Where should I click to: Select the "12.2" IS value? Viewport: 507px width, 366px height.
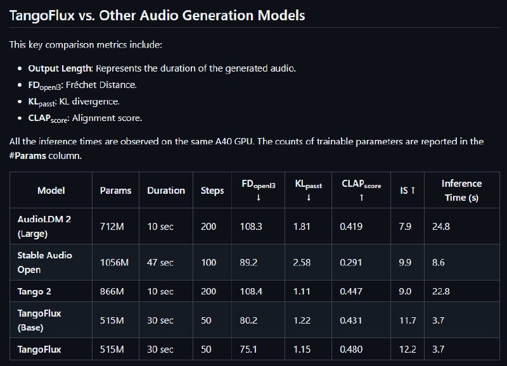408,349
